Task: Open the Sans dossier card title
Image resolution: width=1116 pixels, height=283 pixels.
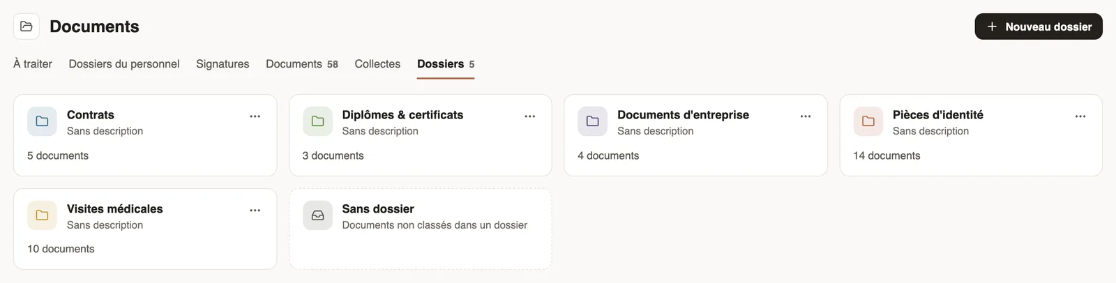Action: [x=378, y=209]
